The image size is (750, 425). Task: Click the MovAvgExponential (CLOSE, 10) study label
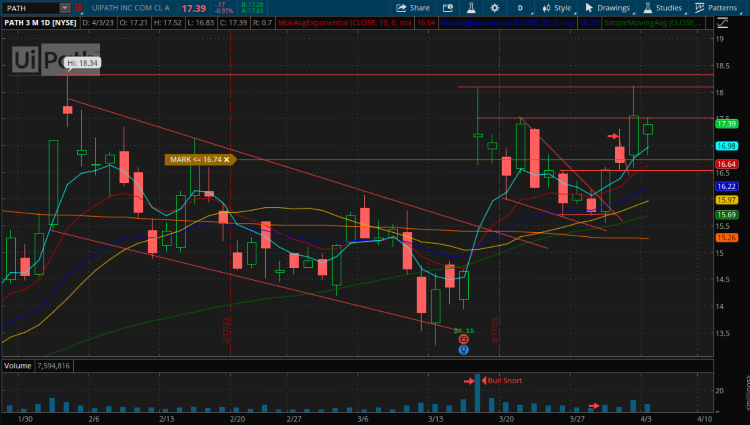345,22
